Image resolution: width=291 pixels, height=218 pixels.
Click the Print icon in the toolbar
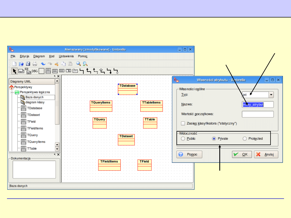tap(35, 64)
